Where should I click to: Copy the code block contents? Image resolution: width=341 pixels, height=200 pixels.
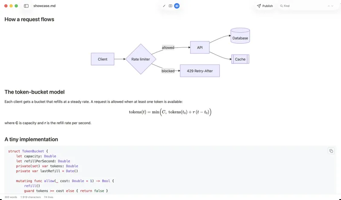331,151
